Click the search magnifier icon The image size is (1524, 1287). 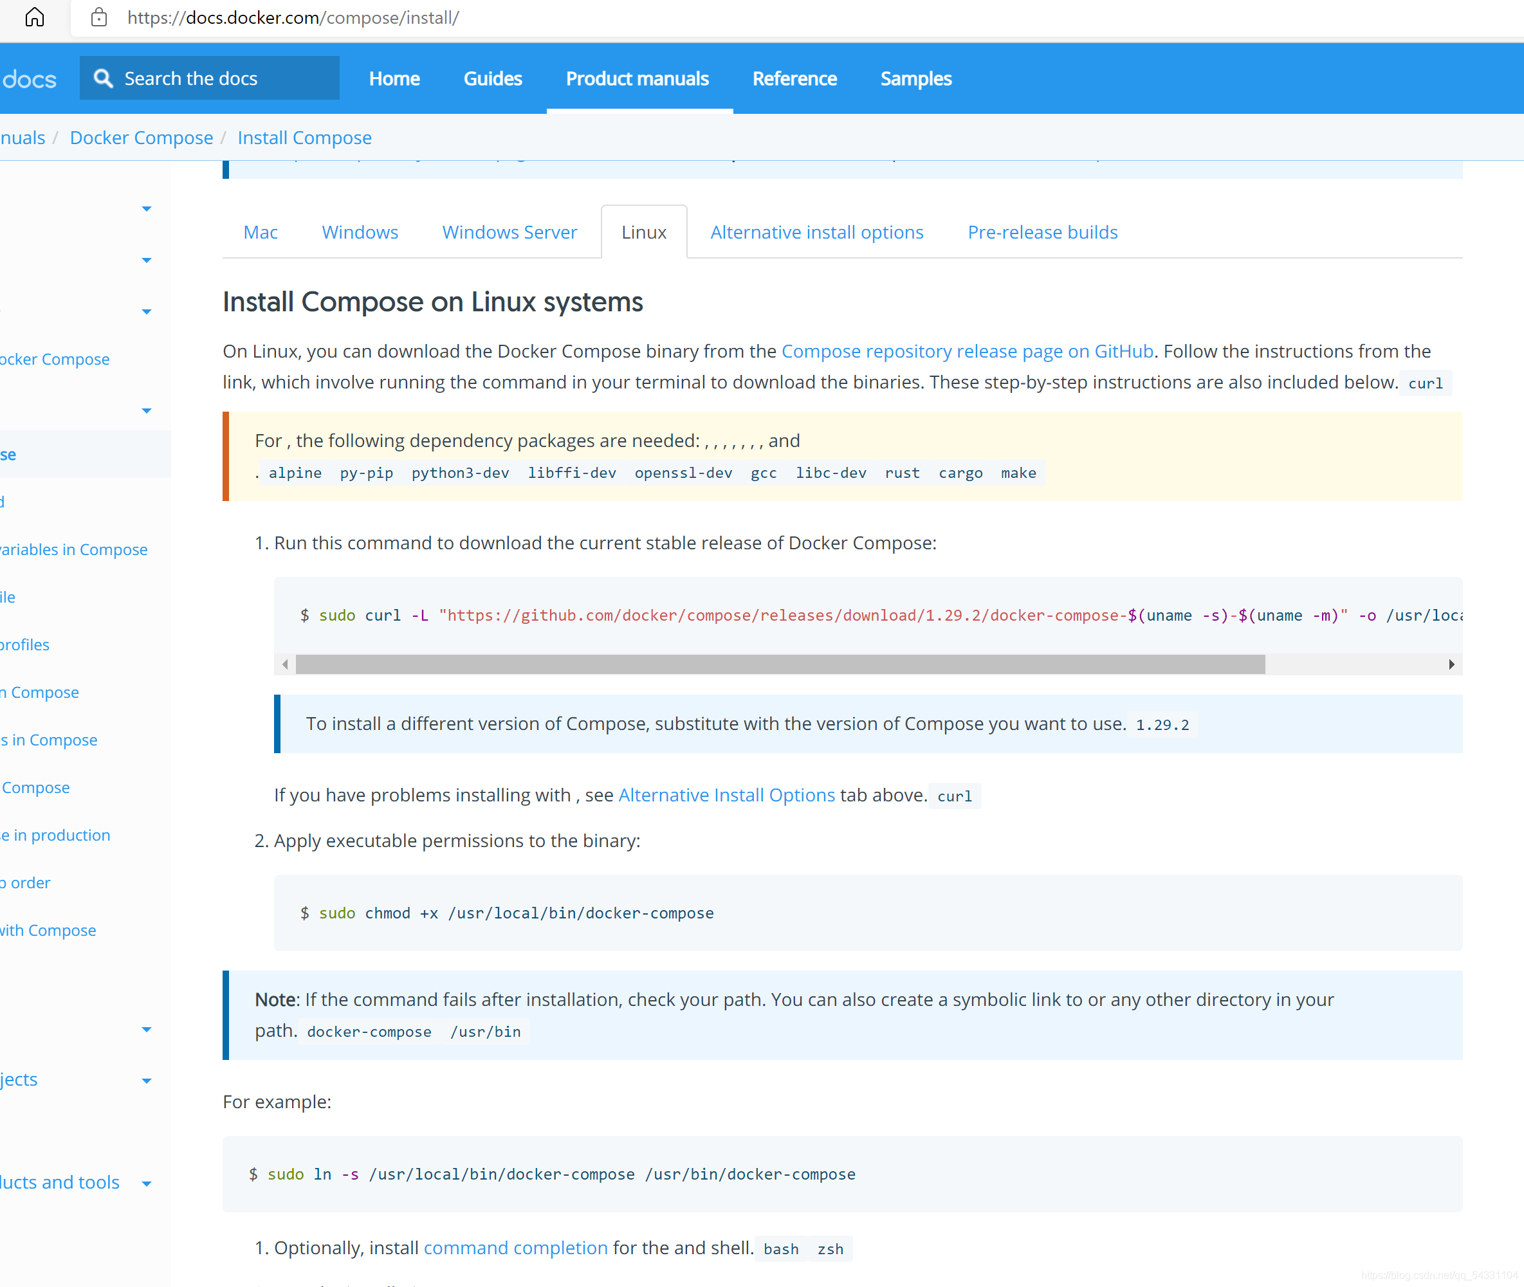pos(104,78)
